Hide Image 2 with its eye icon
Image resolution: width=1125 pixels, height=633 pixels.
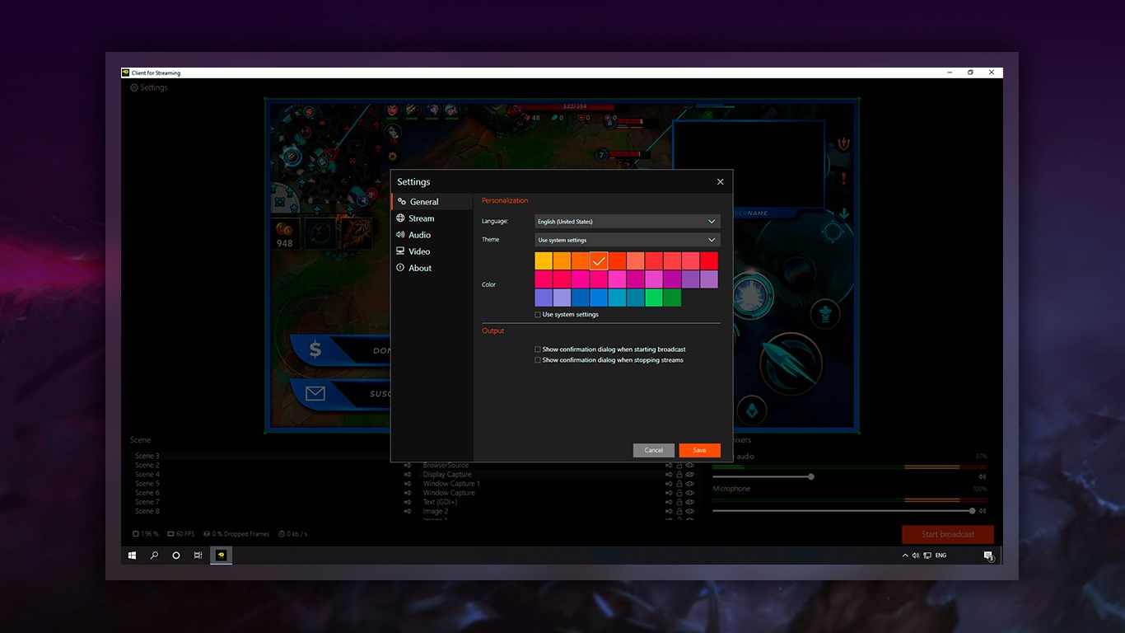click(x=690, y=511)
